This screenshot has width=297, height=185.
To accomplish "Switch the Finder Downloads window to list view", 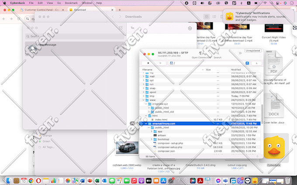I will (214, 17).
